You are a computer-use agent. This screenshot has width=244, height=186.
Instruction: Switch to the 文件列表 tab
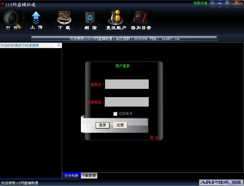click(x=71, y=175)
